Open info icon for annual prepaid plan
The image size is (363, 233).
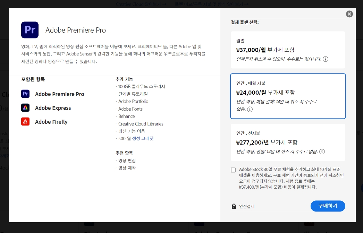322,152
